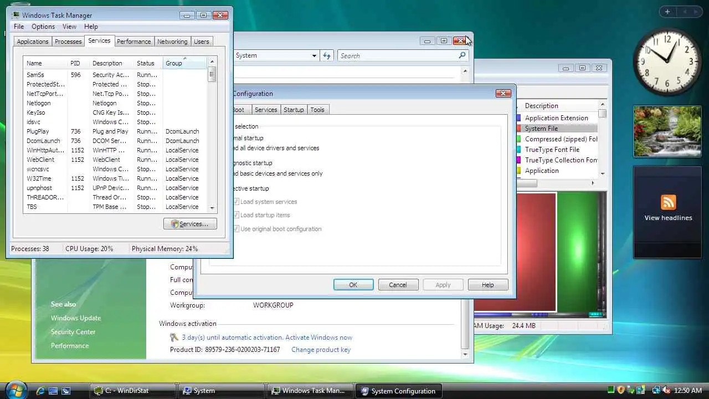Launch Internet Explorer from quick launch
The image size is (709, 399).
click(40, 391)
